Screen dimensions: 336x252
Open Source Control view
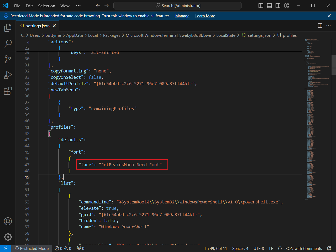coord(8,59)
